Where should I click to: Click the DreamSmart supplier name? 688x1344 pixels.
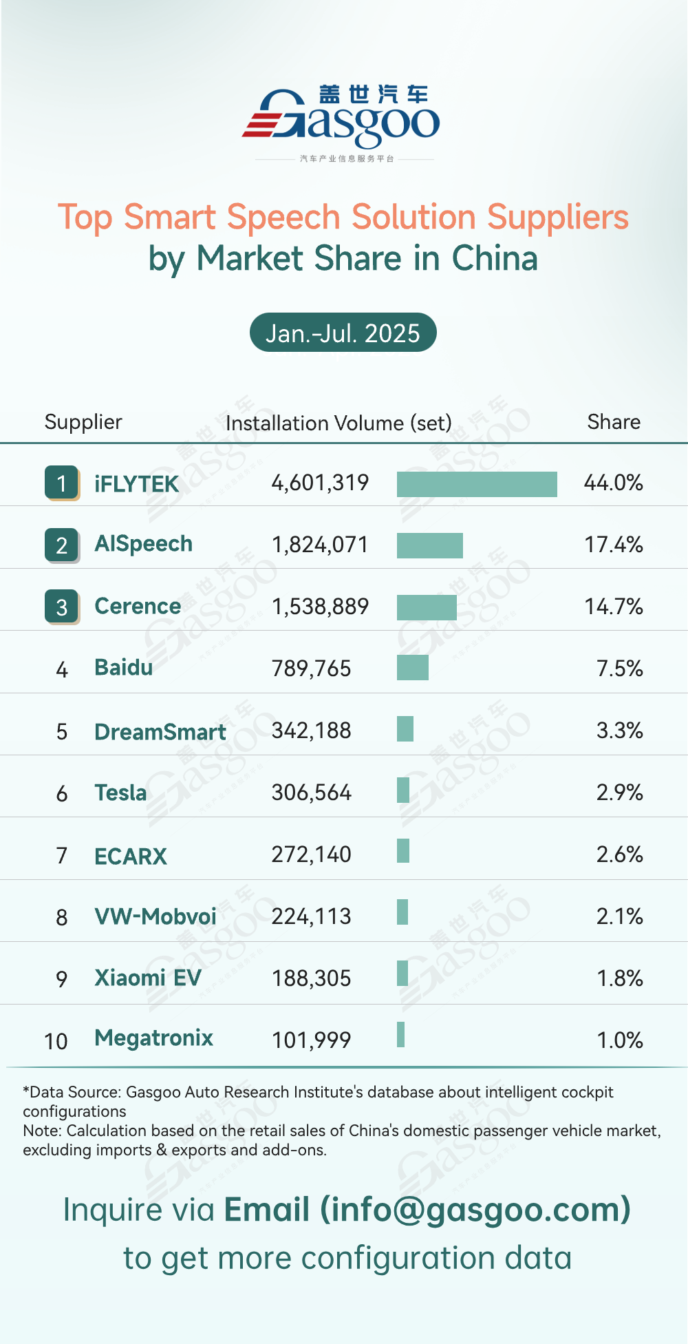coord(160,732)
